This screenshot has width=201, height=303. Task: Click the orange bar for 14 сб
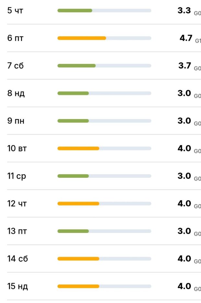(78, 259)
